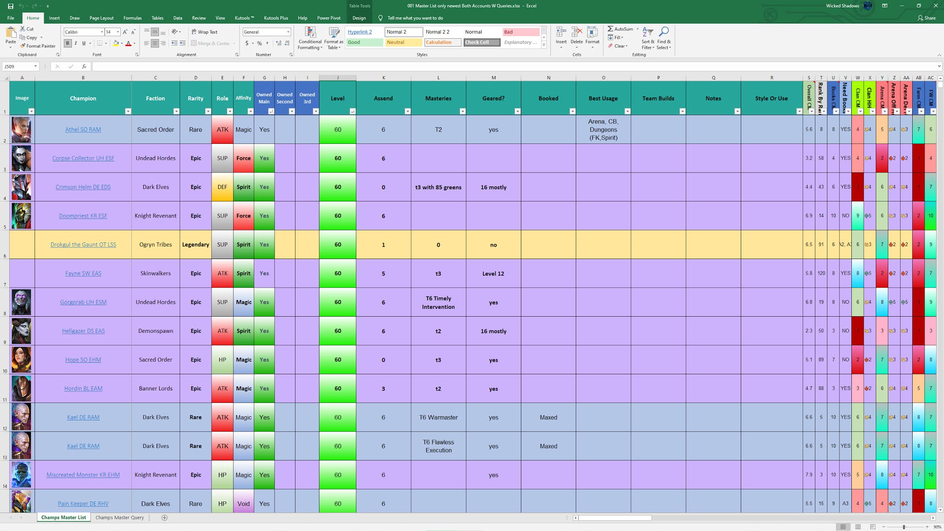This screenshot has height=531, width=944.
Task: Open the Rarity column filter dropdown
Action: click(x=208, y=111)
